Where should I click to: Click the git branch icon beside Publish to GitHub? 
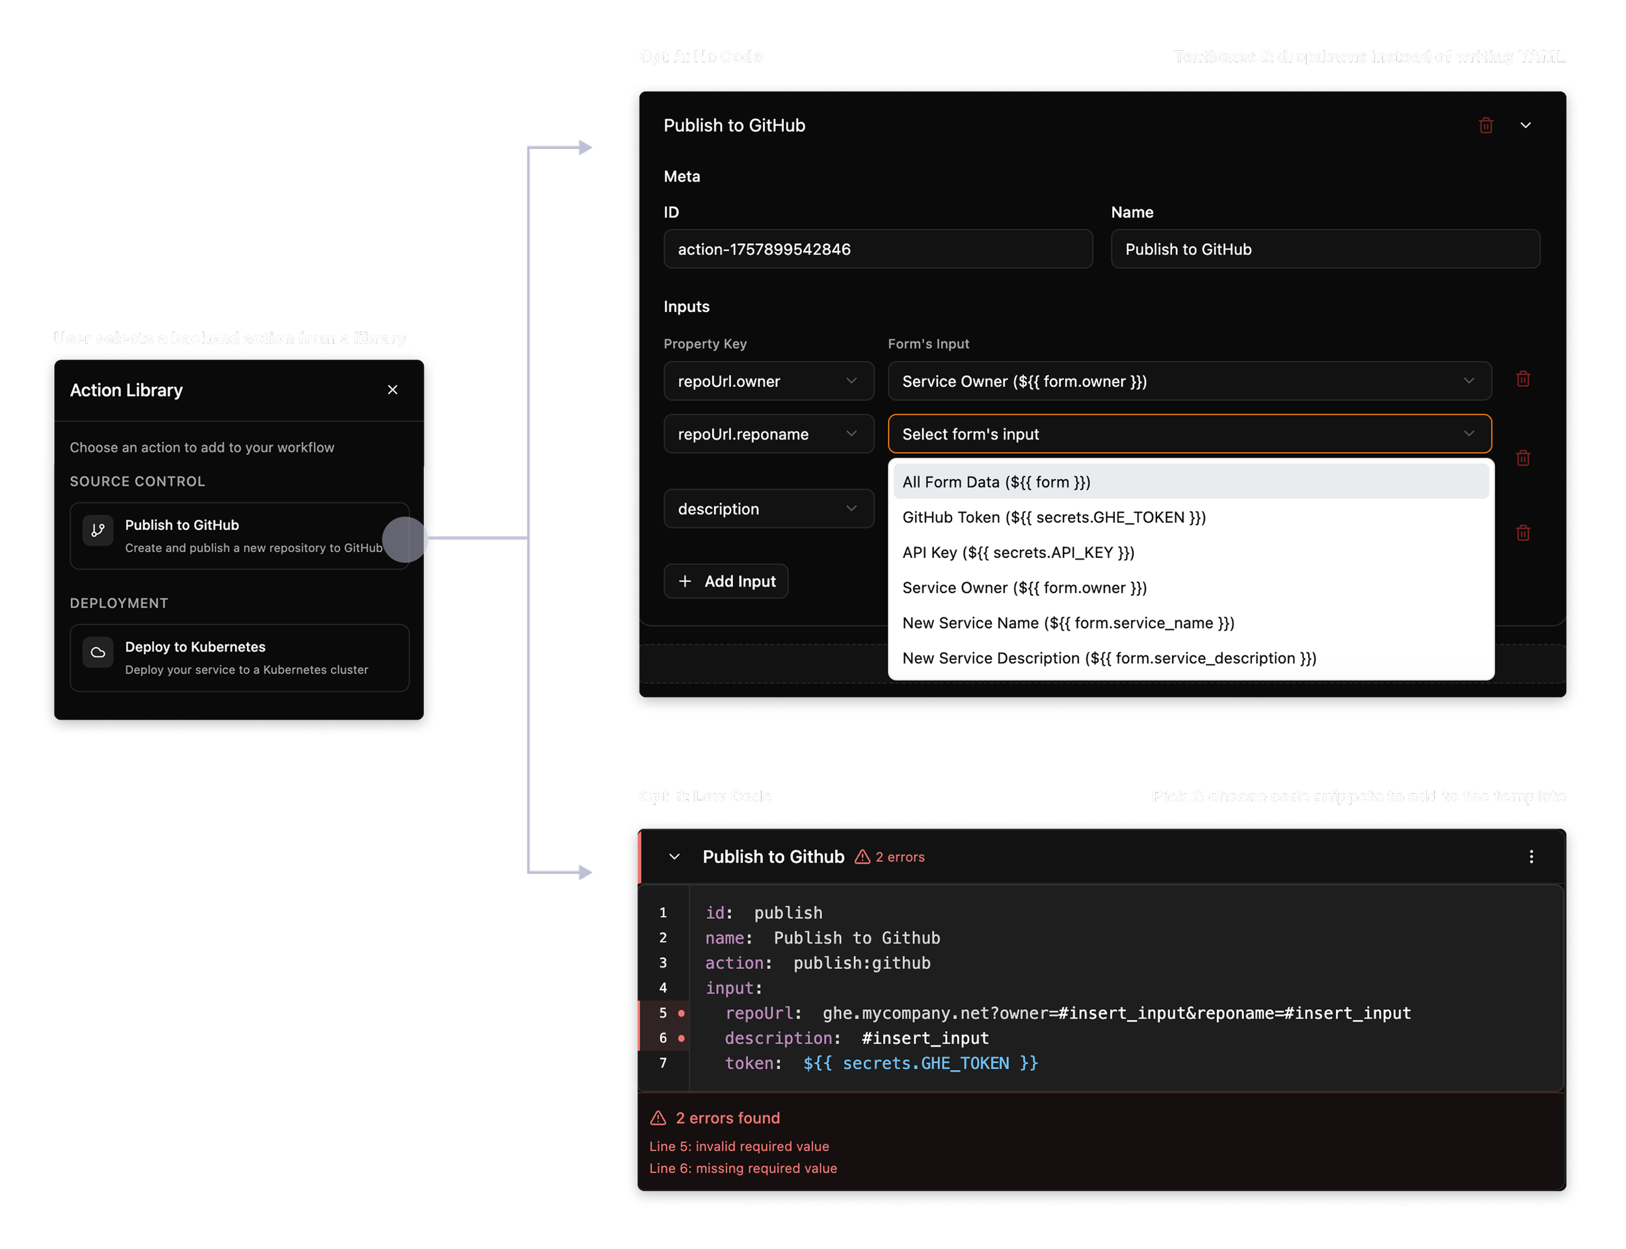[x=98, y=530]
